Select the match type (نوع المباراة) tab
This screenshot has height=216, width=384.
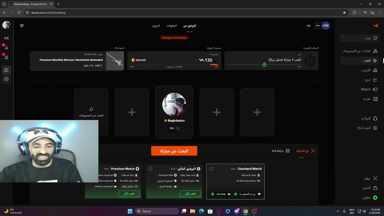(x=305, y=151)
